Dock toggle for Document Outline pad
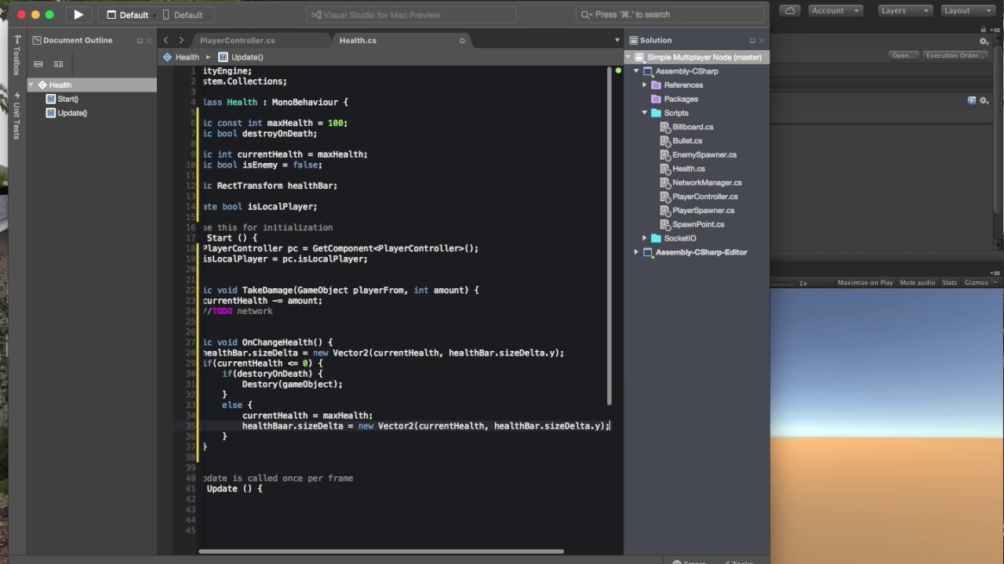Viewport: 1004px width, 564px height. [x=140, y=41]
